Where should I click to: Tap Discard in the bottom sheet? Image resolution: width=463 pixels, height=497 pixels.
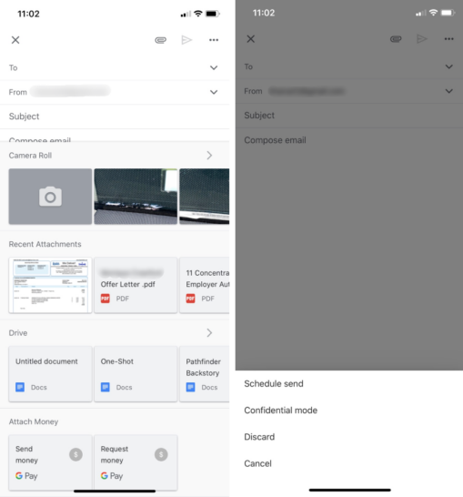[259, 437]
